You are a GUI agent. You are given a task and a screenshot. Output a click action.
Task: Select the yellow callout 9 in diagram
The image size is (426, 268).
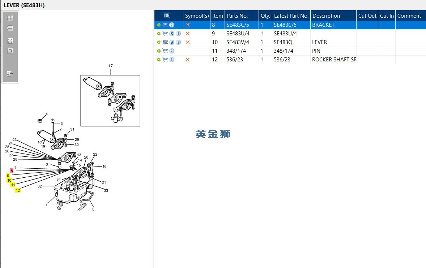[8, 176]
